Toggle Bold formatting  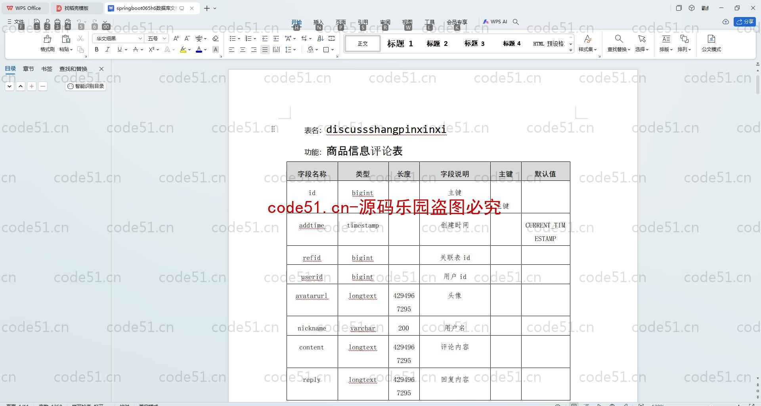click(96, 49)
